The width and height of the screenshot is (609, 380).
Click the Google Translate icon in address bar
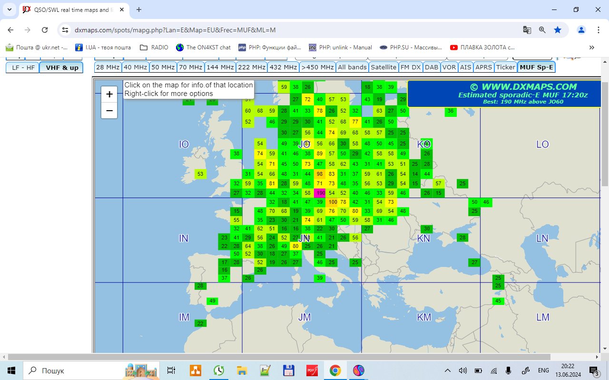point(527,30)
